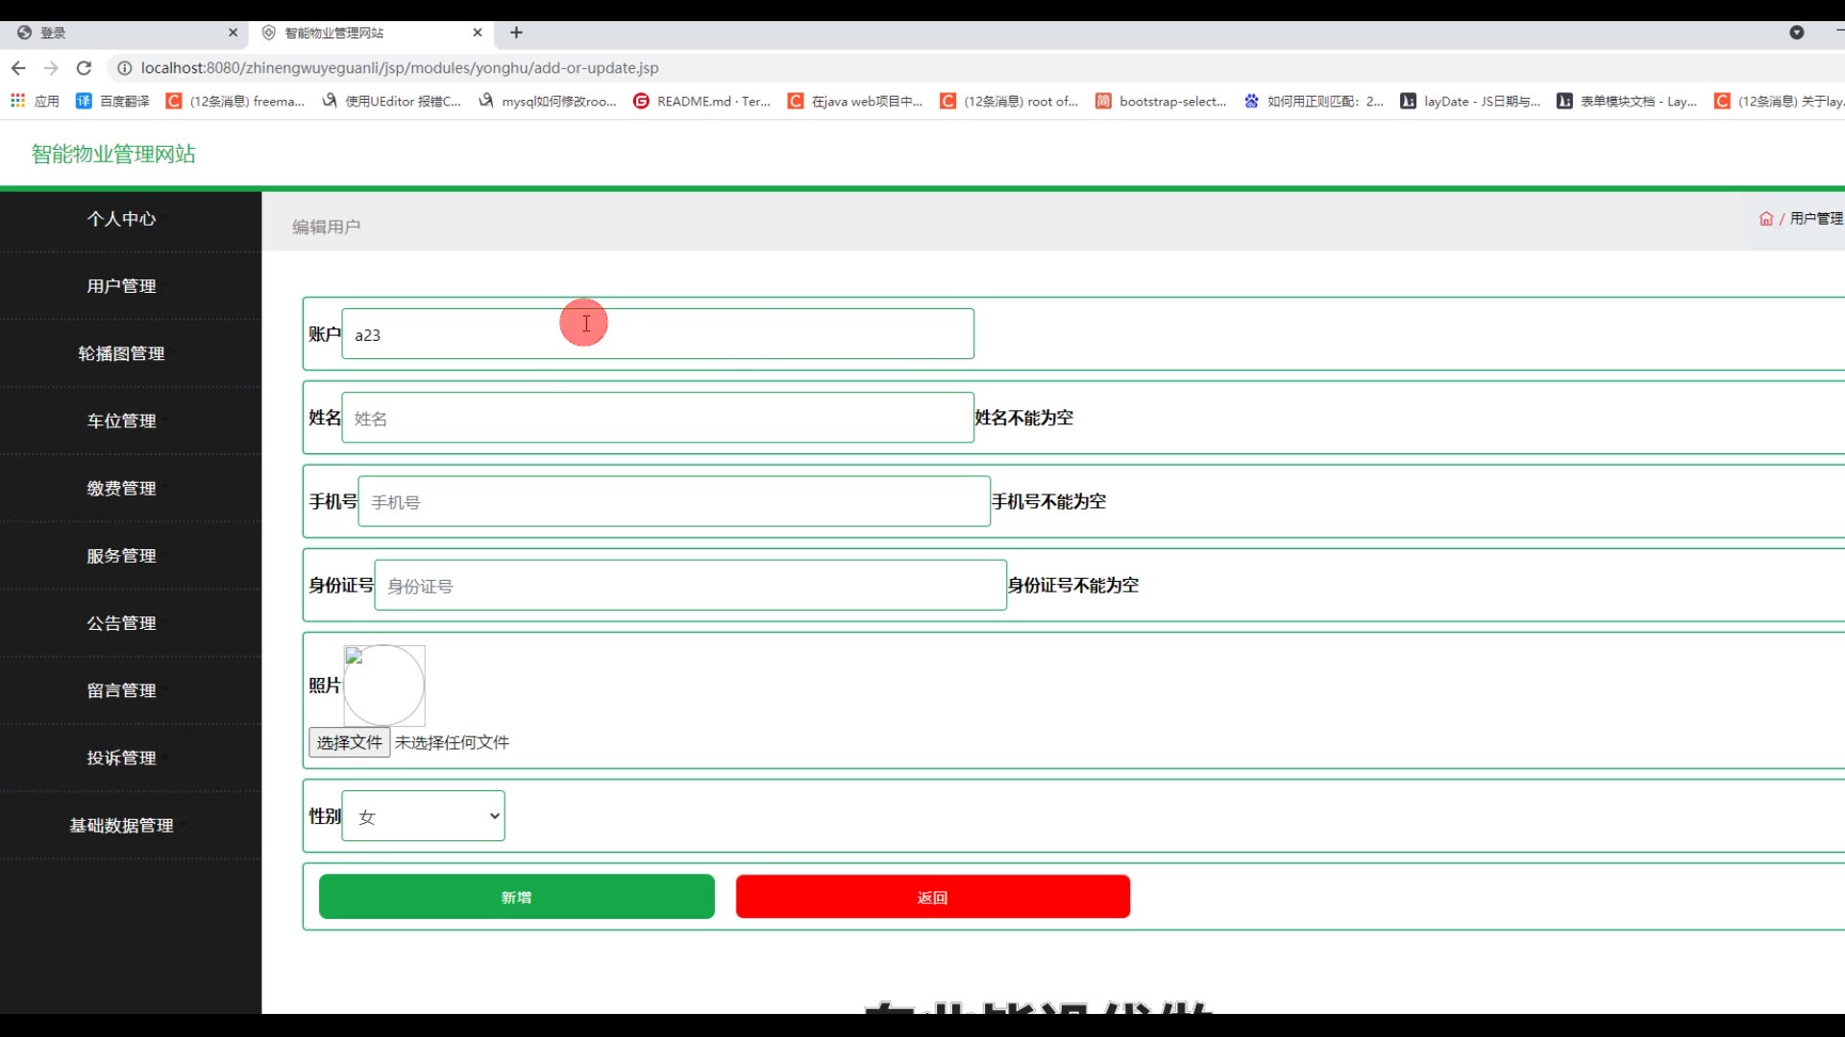Open the layDate - JS日期 bookmark
The height and width of the screenshot is (1037, 1845).
(1470, 101)
